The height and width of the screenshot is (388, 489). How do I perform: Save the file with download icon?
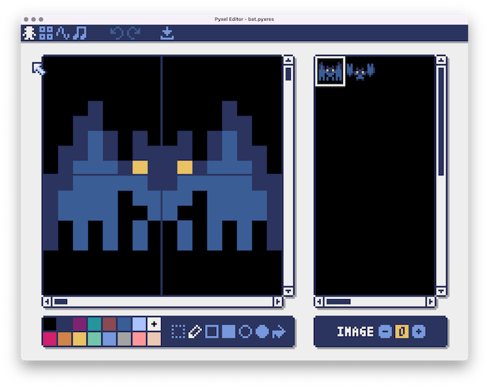click(x=167, y=33)
